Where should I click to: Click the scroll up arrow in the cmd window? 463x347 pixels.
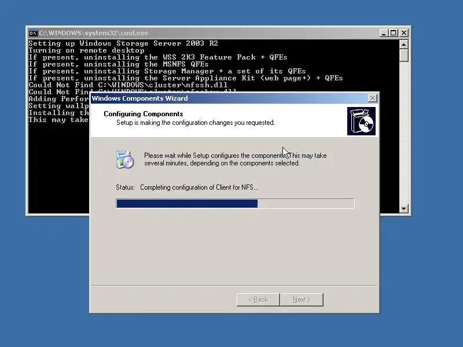click(403, 45)
